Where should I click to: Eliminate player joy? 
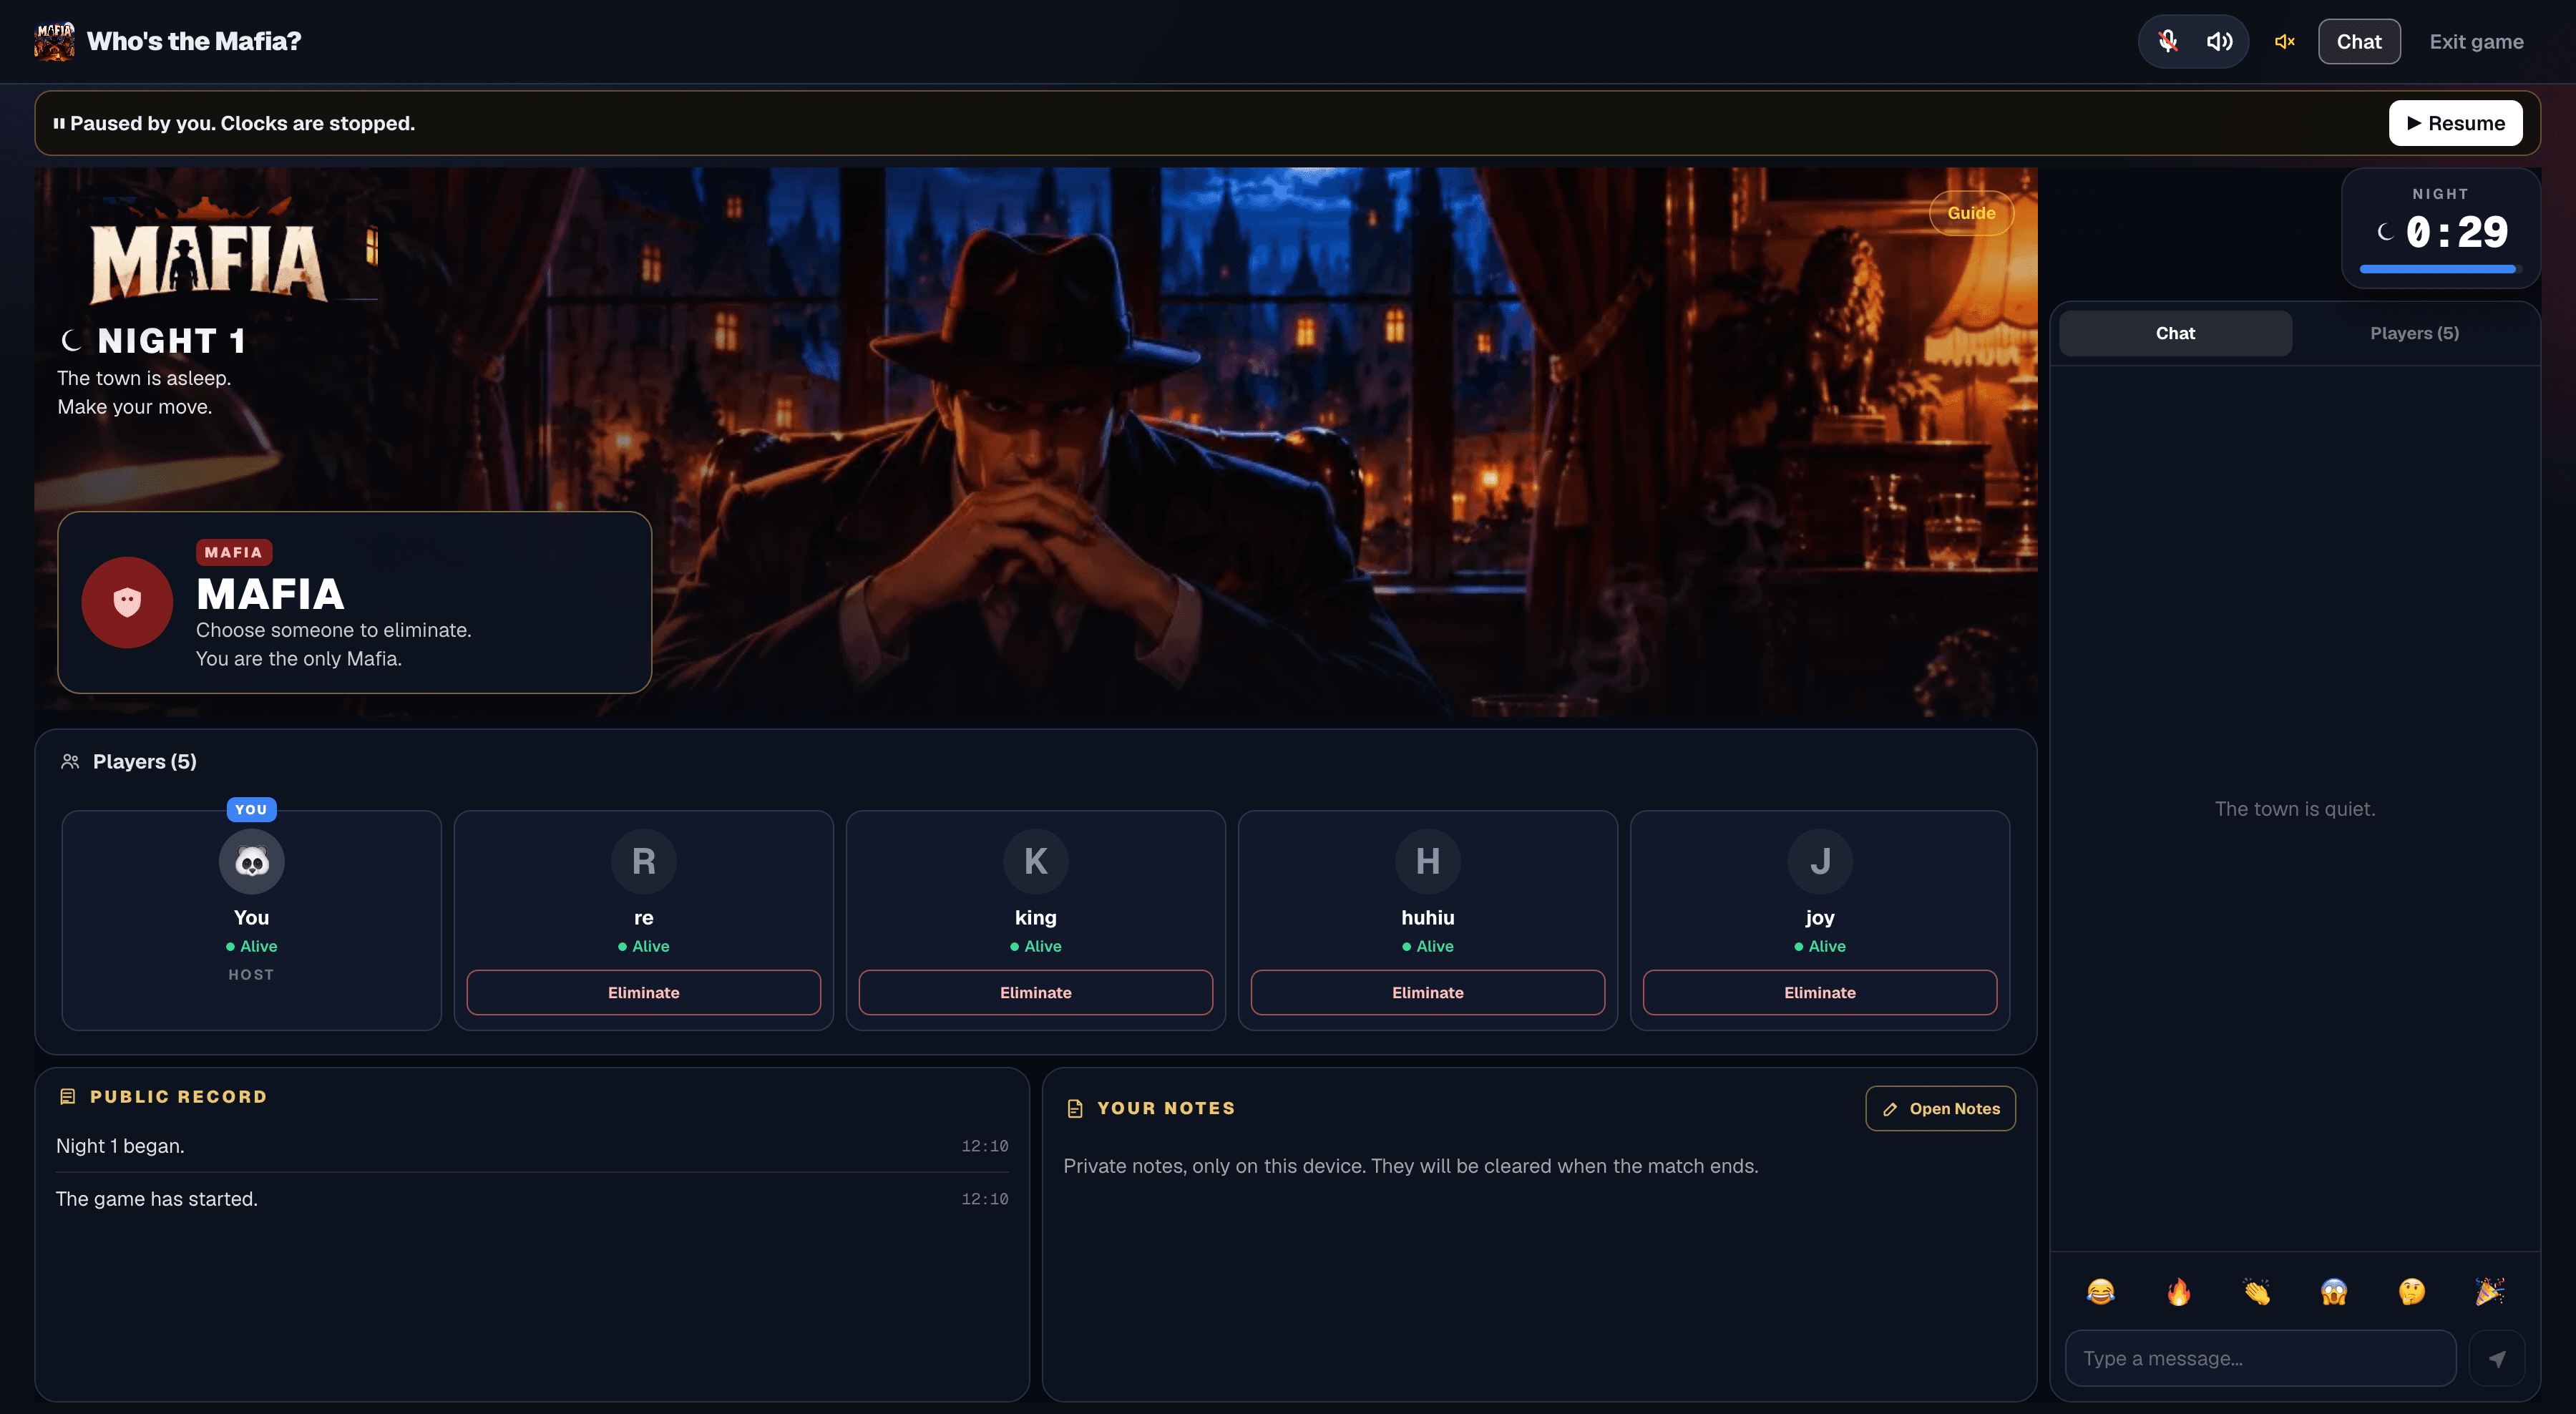(1819, 992)
